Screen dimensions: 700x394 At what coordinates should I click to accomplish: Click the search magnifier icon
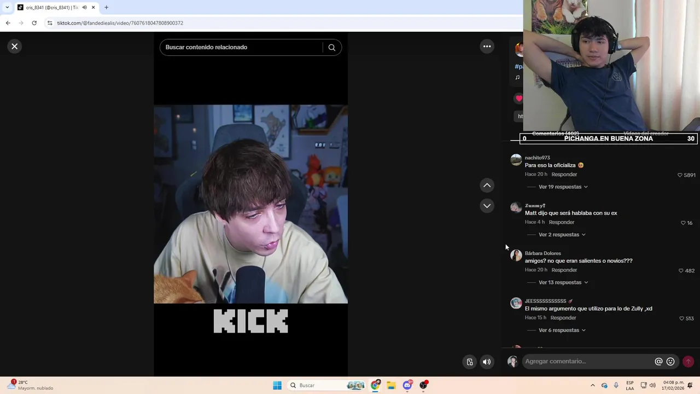331,48
